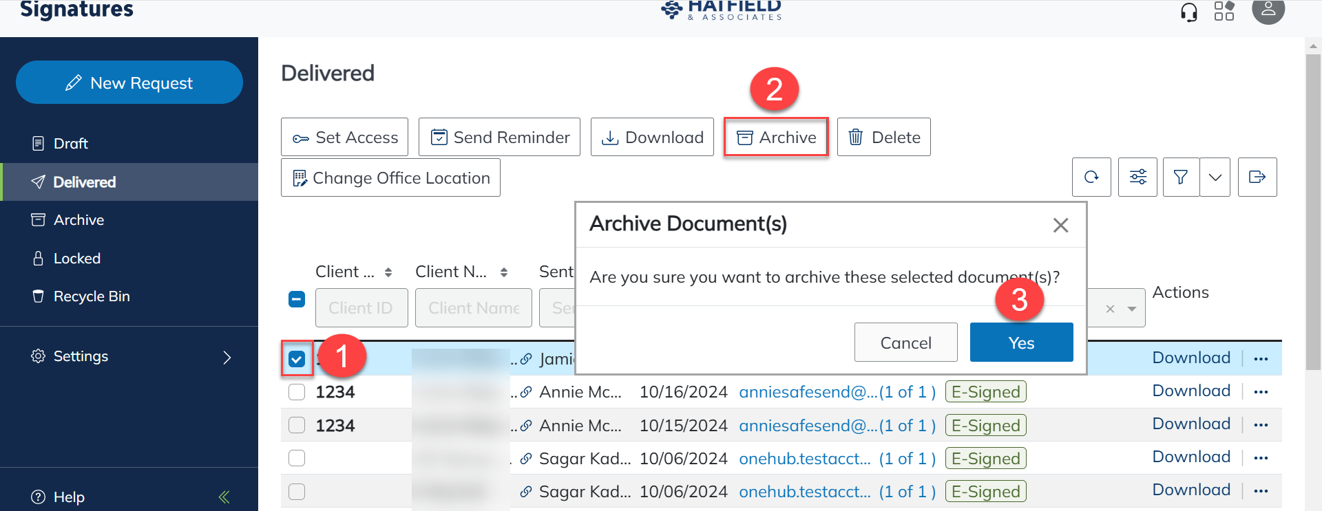Refresh the delivered list

tap(1091, 177)
